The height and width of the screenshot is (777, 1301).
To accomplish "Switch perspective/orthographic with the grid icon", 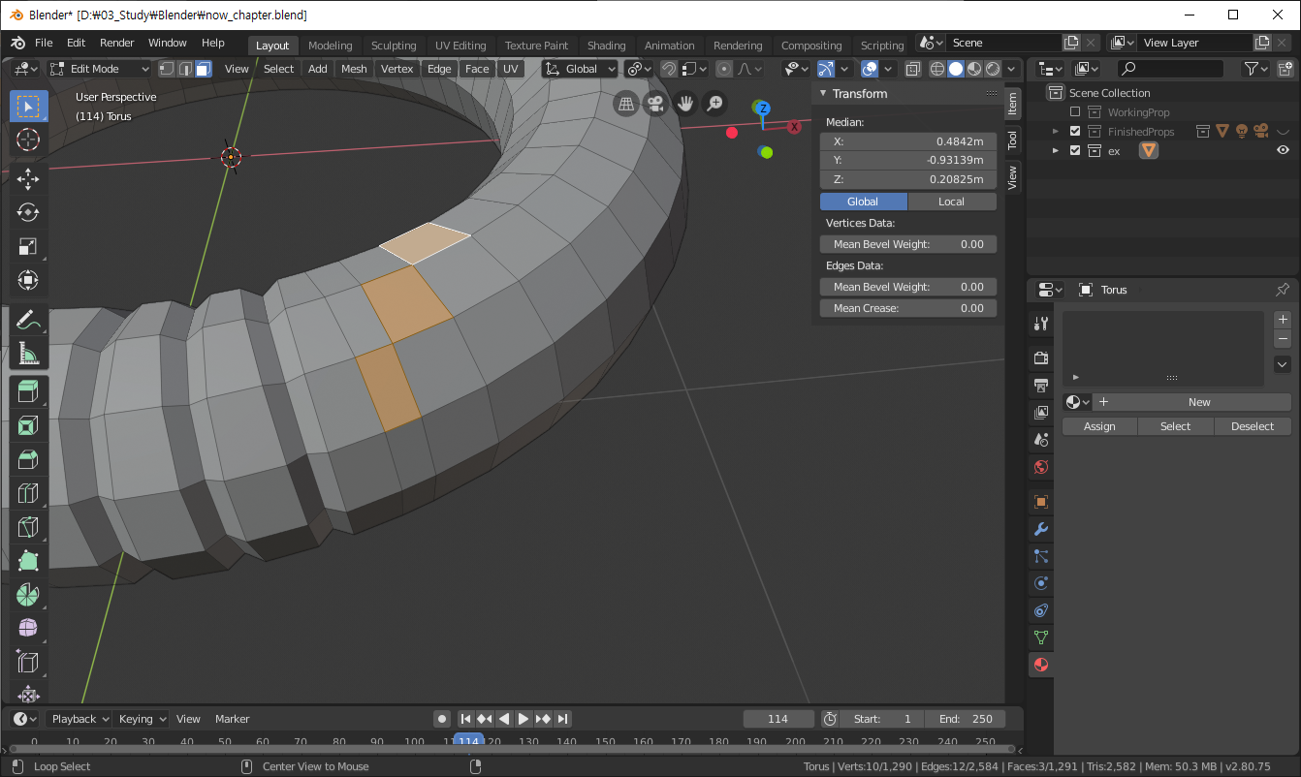I will click(626, 104).
